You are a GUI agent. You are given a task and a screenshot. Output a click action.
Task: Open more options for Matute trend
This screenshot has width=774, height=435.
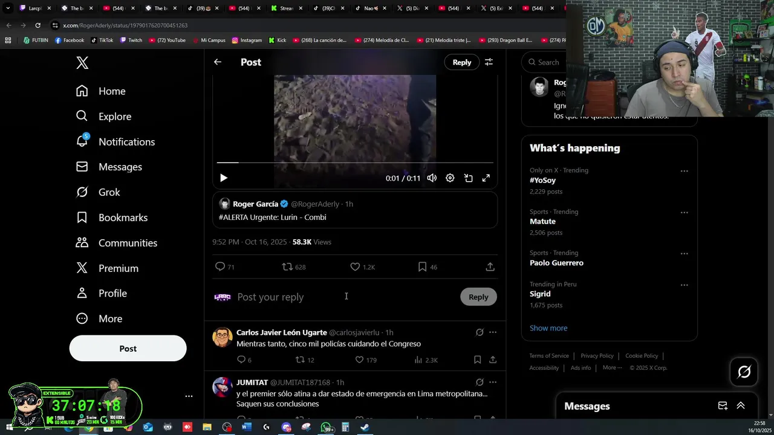pos(684,212)
